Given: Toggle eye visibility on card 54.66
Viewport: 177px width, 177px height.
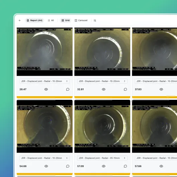Looking at the screenshot, I should [46, 166].
